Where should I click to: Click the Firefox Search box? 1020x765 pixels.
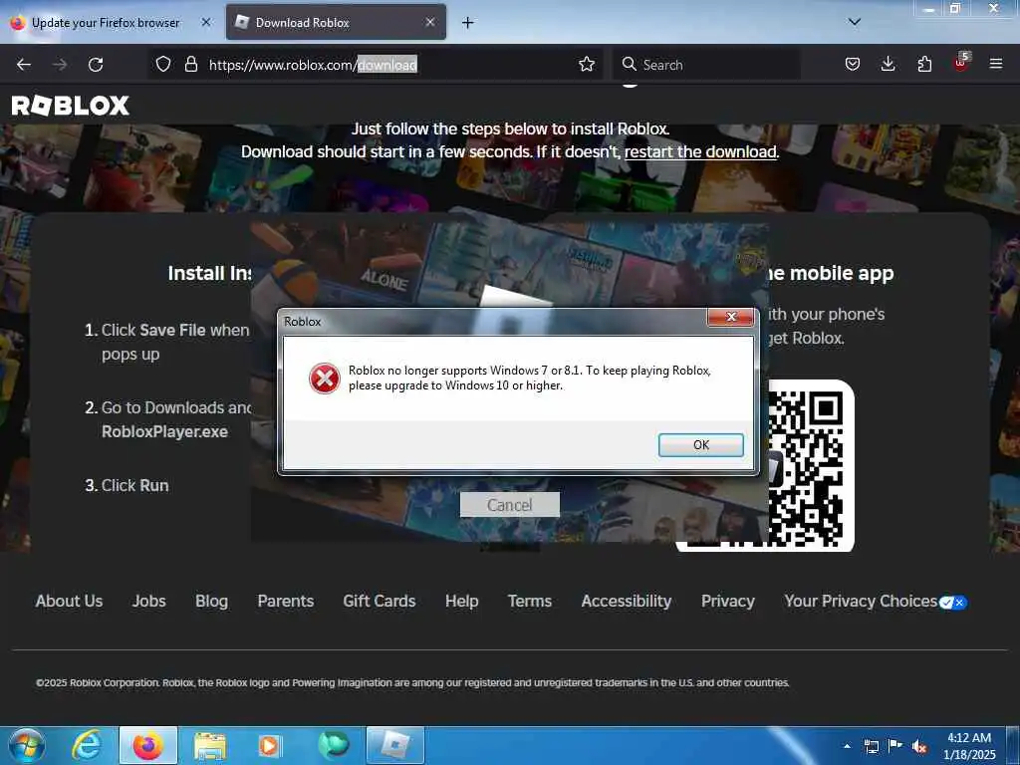(x=707, y=65)
